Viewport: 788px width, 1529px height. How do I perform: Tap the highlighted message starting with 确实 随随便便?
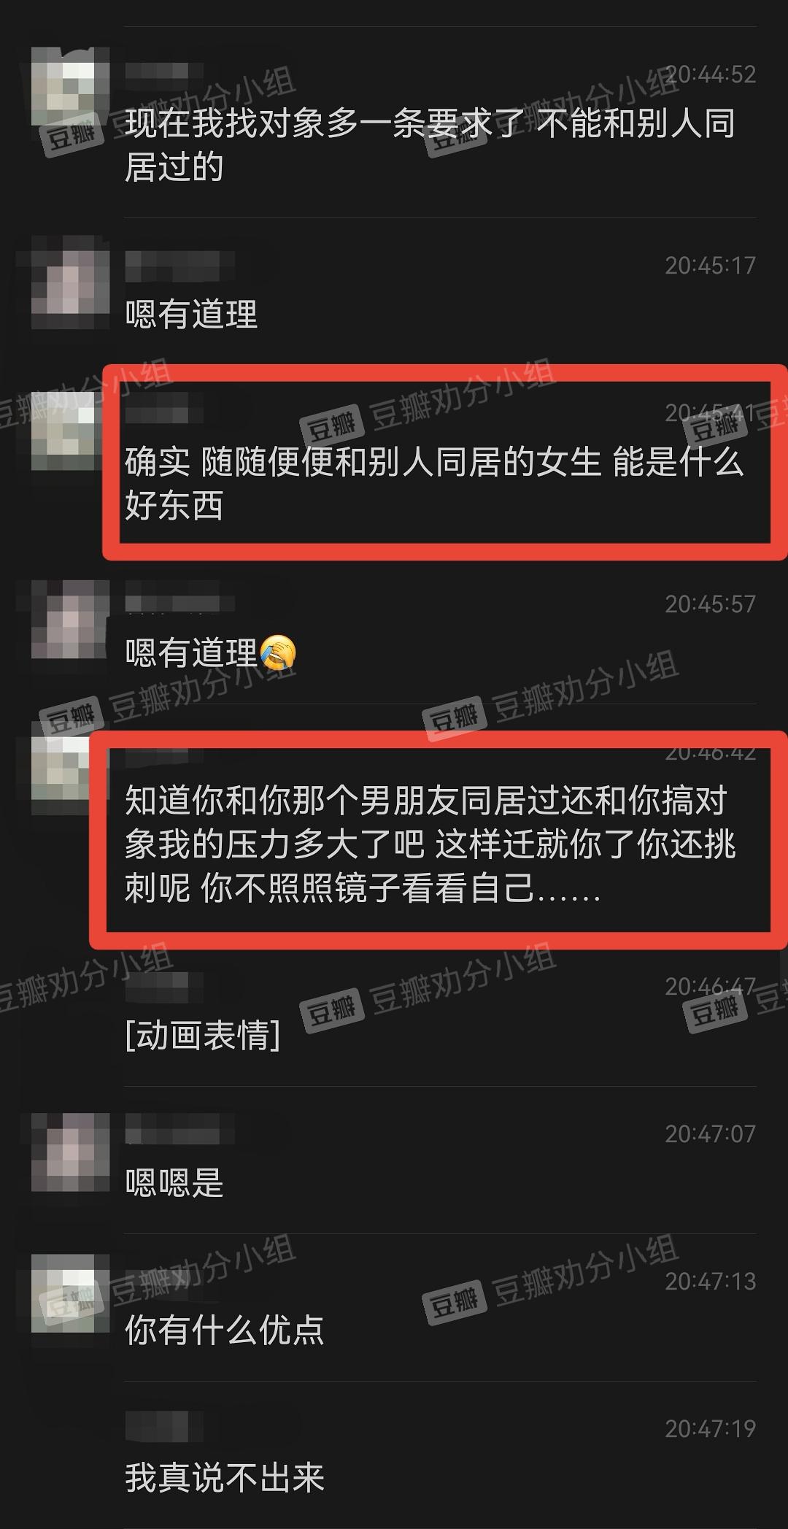pos(434,483)
